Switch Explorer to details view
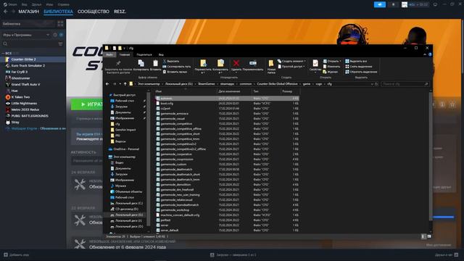The width and height of the screenshot is (464, 261). tap(423, 236)
